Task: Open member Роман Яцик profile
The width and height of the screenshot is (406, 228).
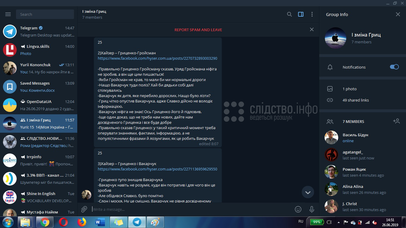Action: tap(363, 172)
